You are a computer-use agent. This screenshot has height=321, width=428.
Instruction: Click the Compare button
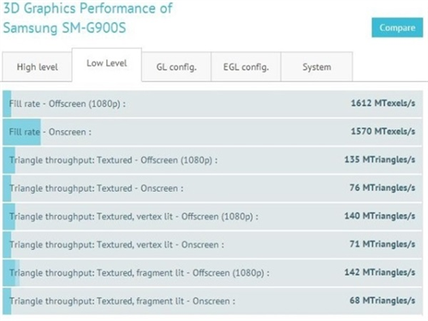(397, 27)
